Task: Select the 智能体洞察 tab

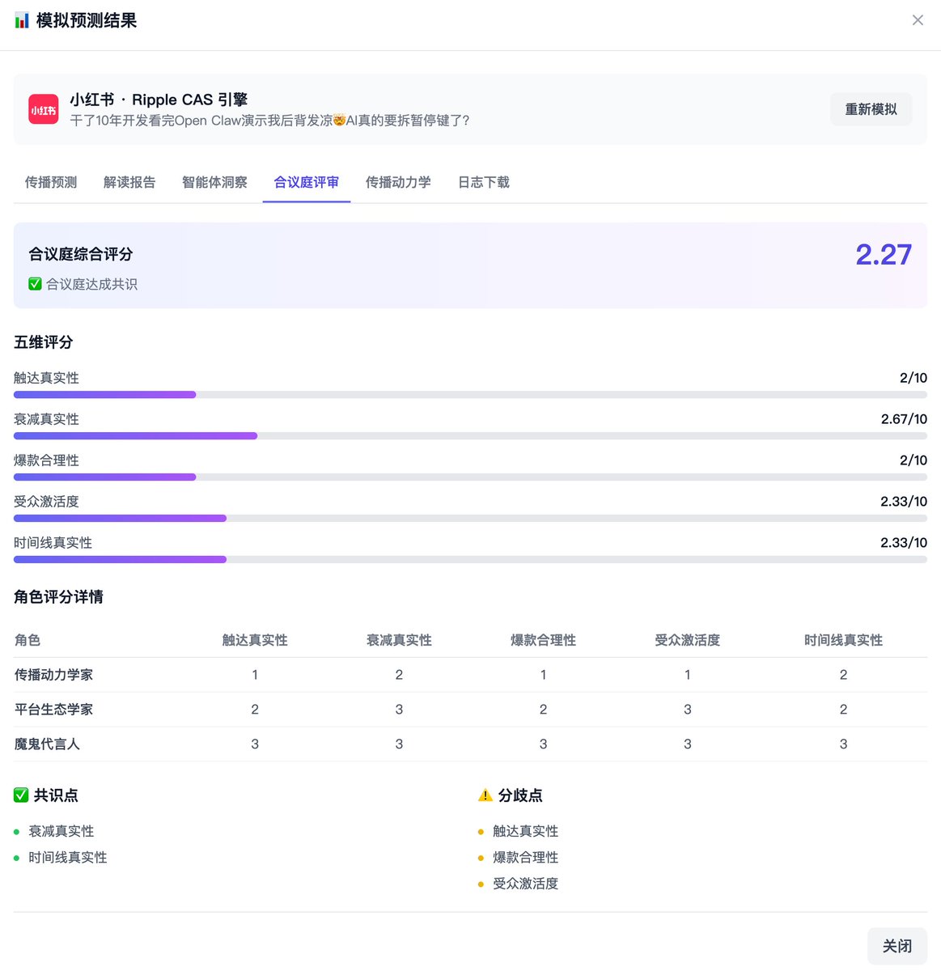Action: tap(214, 183)
